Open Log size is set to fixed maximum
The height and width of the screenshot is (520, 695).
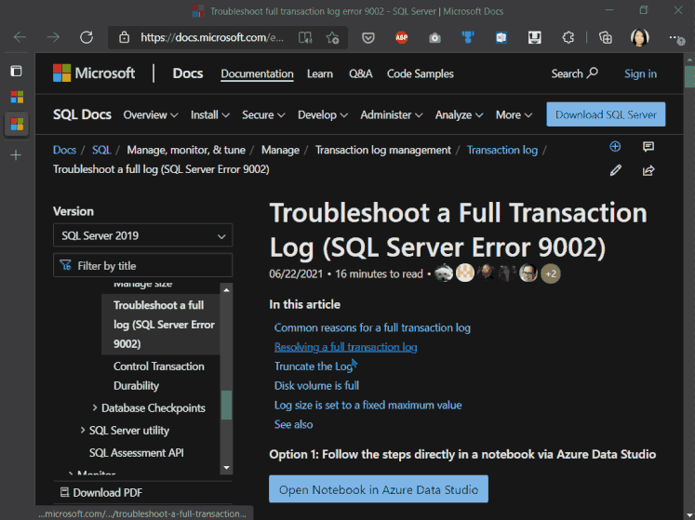coord(368,405)
